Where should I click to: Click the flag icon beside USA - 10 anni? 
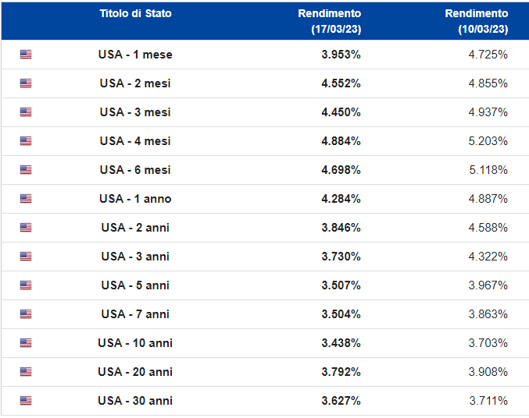point(26,343)
